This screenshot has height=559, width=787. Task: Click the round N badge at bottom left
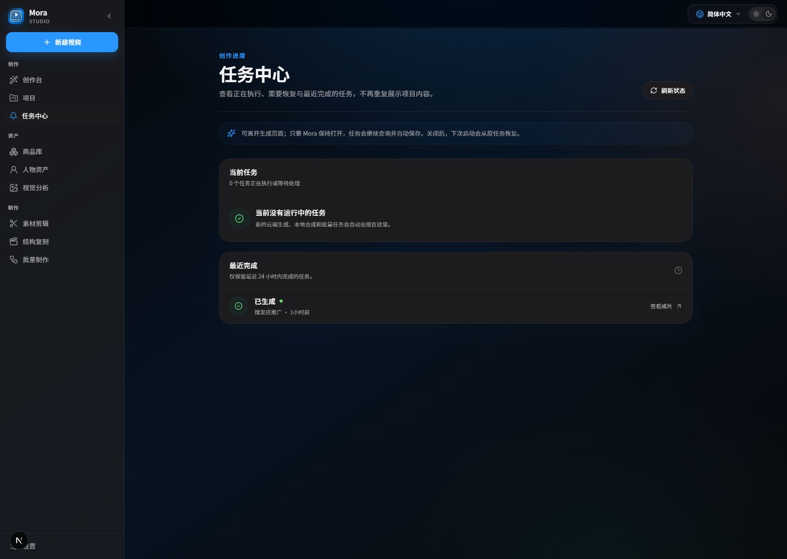click(19, 540)
